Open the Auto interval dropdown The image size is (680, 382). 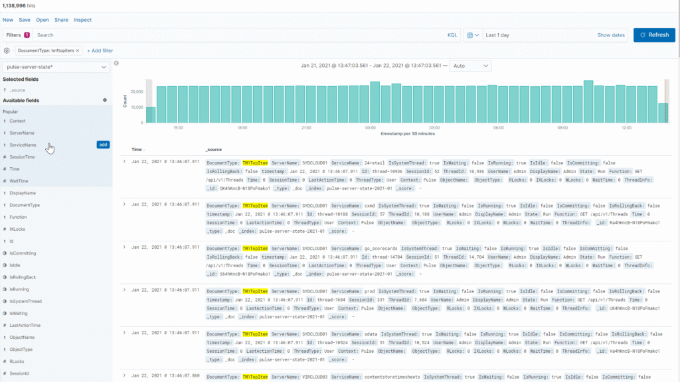(x=470, y=66)
